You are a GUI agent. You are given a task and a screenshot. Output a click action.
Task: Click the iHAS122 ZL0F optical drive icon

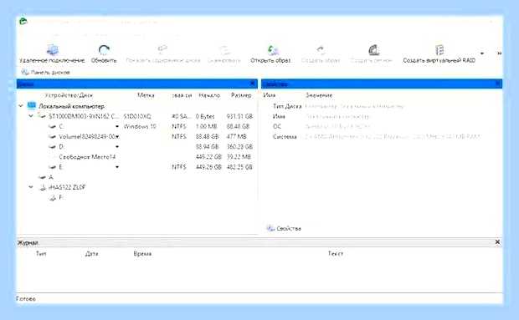pyautogui.click(x=43, y=188)
